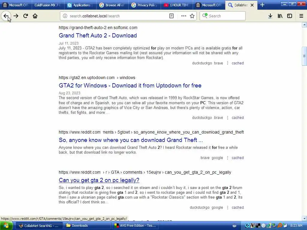Open the Library bookshelf icon
The height and width of the screenshot is (230, 307).
[280, 16]
